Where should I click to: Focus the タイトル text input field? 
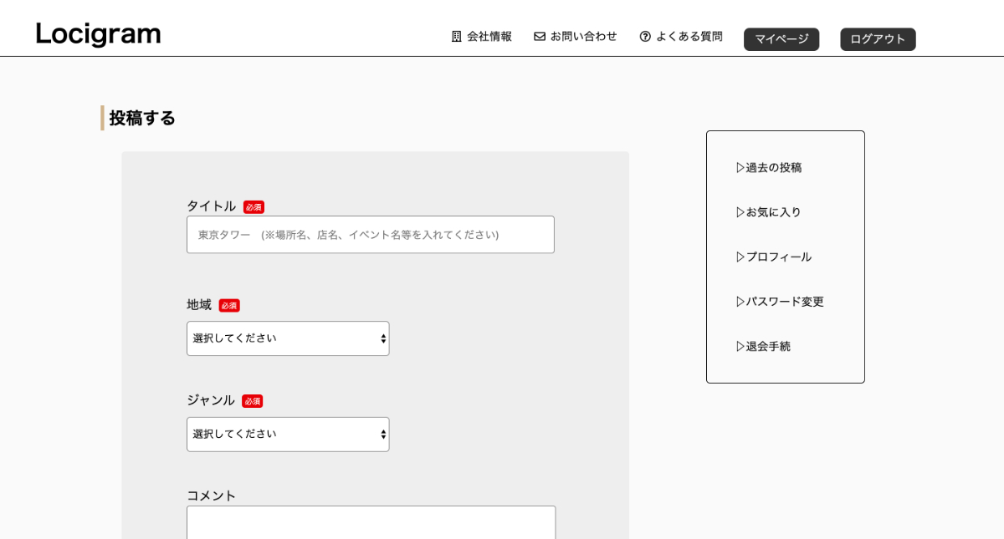pos(370,235)
